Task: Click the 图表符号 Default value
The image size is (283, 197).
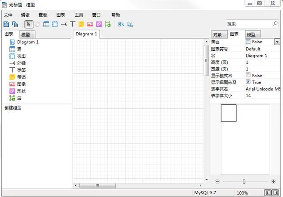Action: (x=253, y=49)
